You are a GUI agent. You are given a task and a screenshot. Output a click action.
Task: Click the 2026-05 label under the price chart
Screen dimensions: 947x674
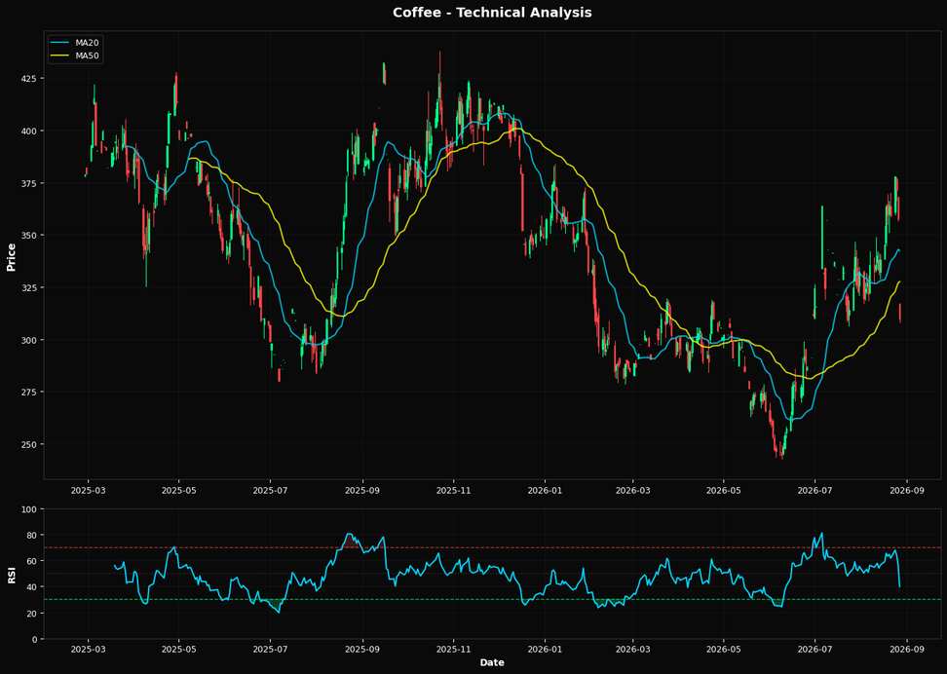pyautogui.click(x=724, y=490)
